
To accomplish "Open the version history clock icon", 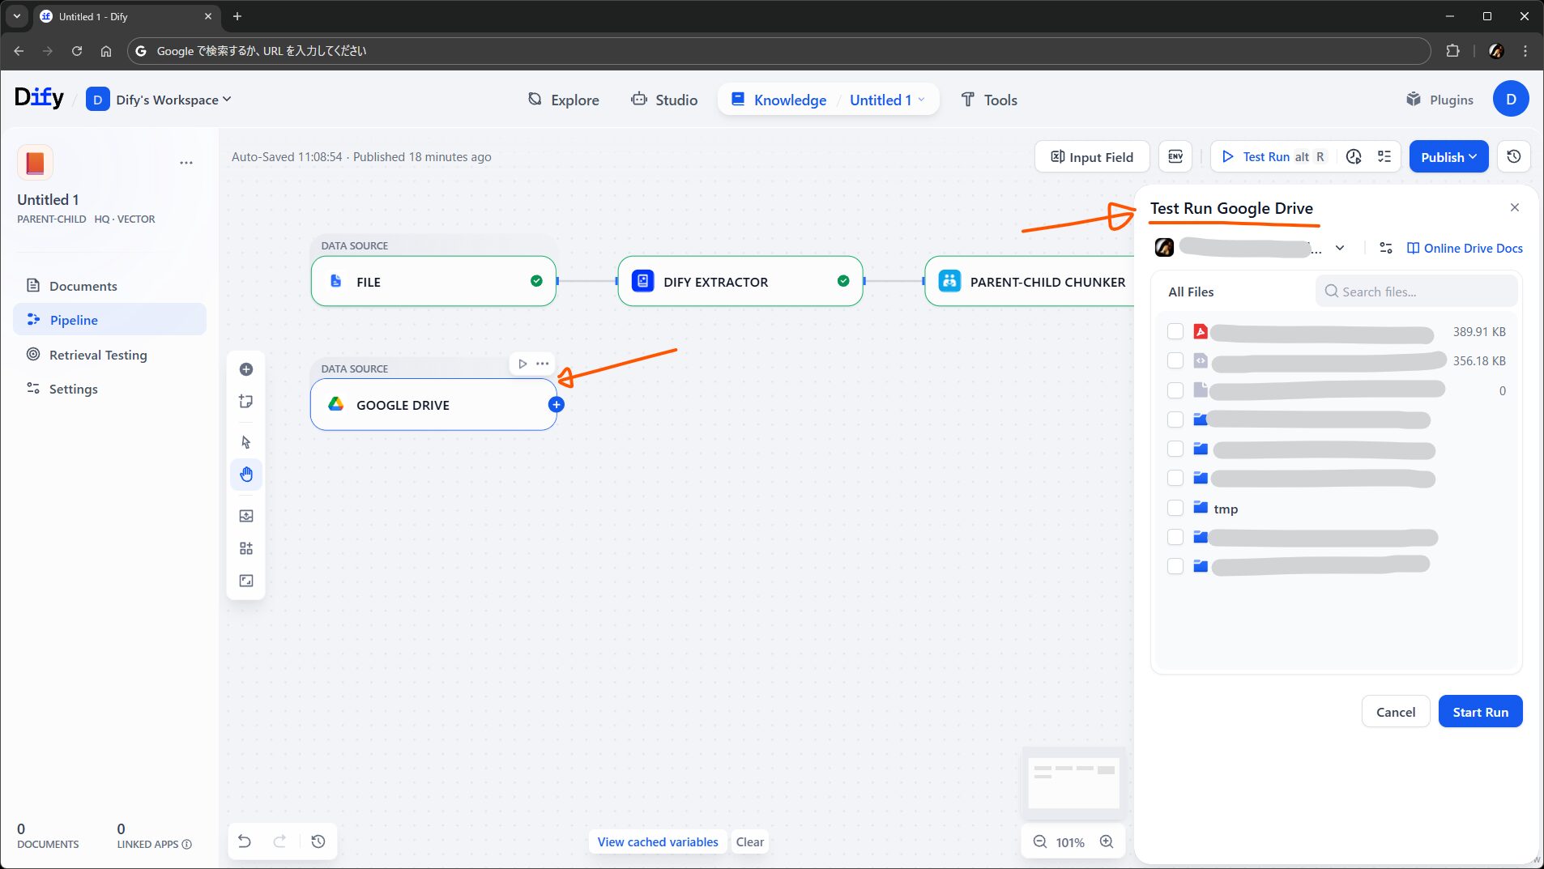I will pos(1513,156).
